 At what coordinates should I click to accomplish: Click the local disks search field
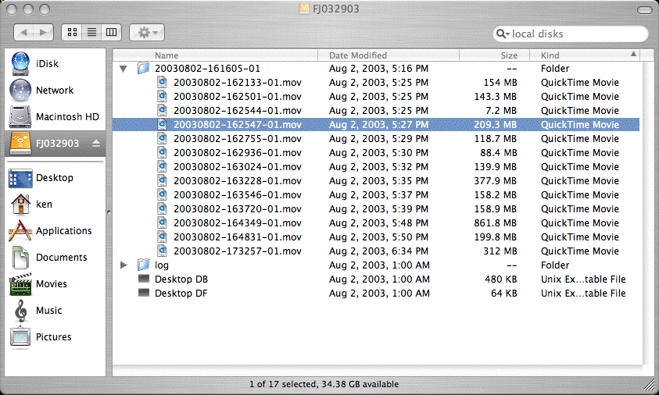575,34
